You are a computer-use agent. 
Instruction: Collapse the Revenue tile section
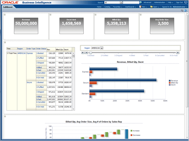point(5,15)
